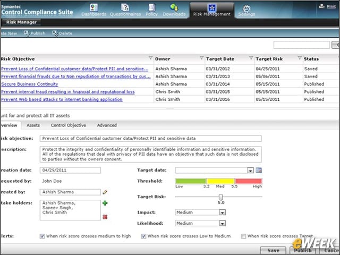340x255 pixels.
Task: Switch to the Advanced tab
Action: click(107, 125)
